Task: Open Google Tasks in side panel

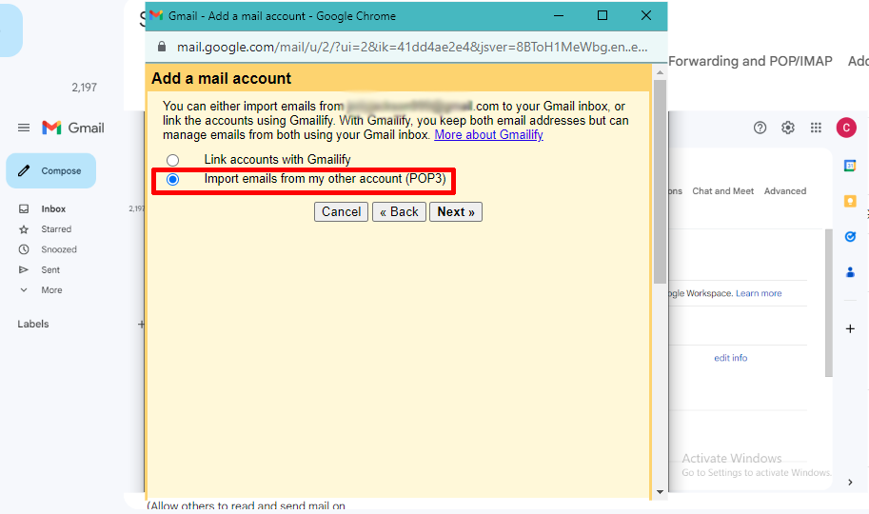Action: point(850,236)
